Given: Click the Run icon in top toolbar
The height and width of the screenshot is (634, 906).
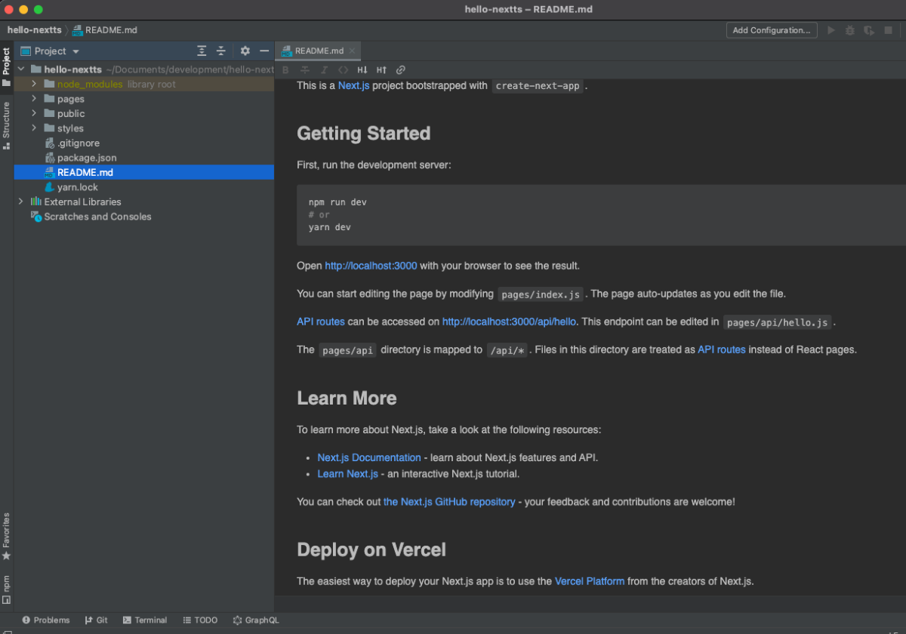Looking at the screenshot, I should [831, 30].
